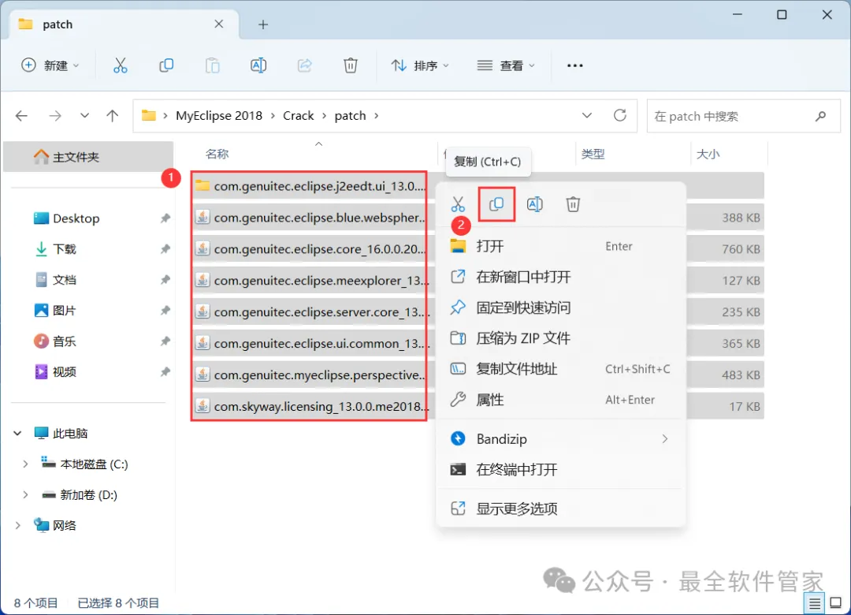Select 主文件夹 in navigation pane

88,157
